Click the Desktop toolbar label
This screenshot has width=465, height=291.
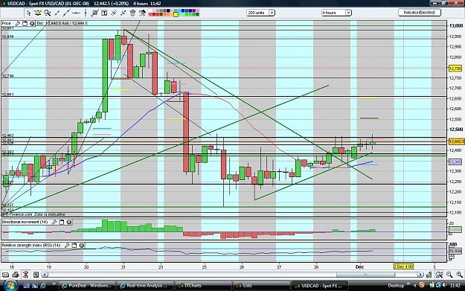[396, 286]
